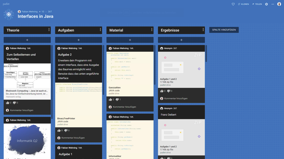
Task: Thumbs down the Aufgabe 2 post
Action: (x=66, y=131)
